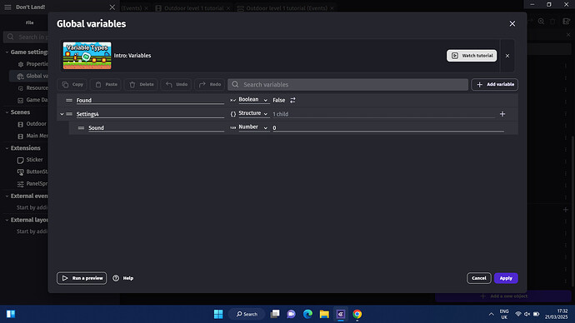575x323 pixels.
Task: Focus the Search variables field
Action: (x=347, y=84)
